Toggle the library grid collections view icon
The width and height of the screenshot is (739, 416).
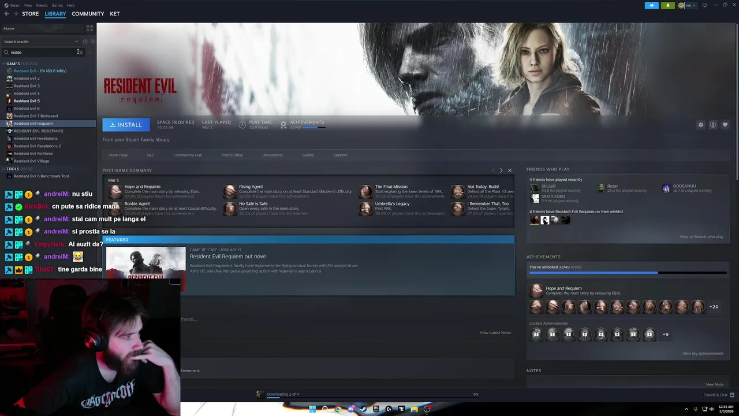pyautogui.click(x=89, y=28)
